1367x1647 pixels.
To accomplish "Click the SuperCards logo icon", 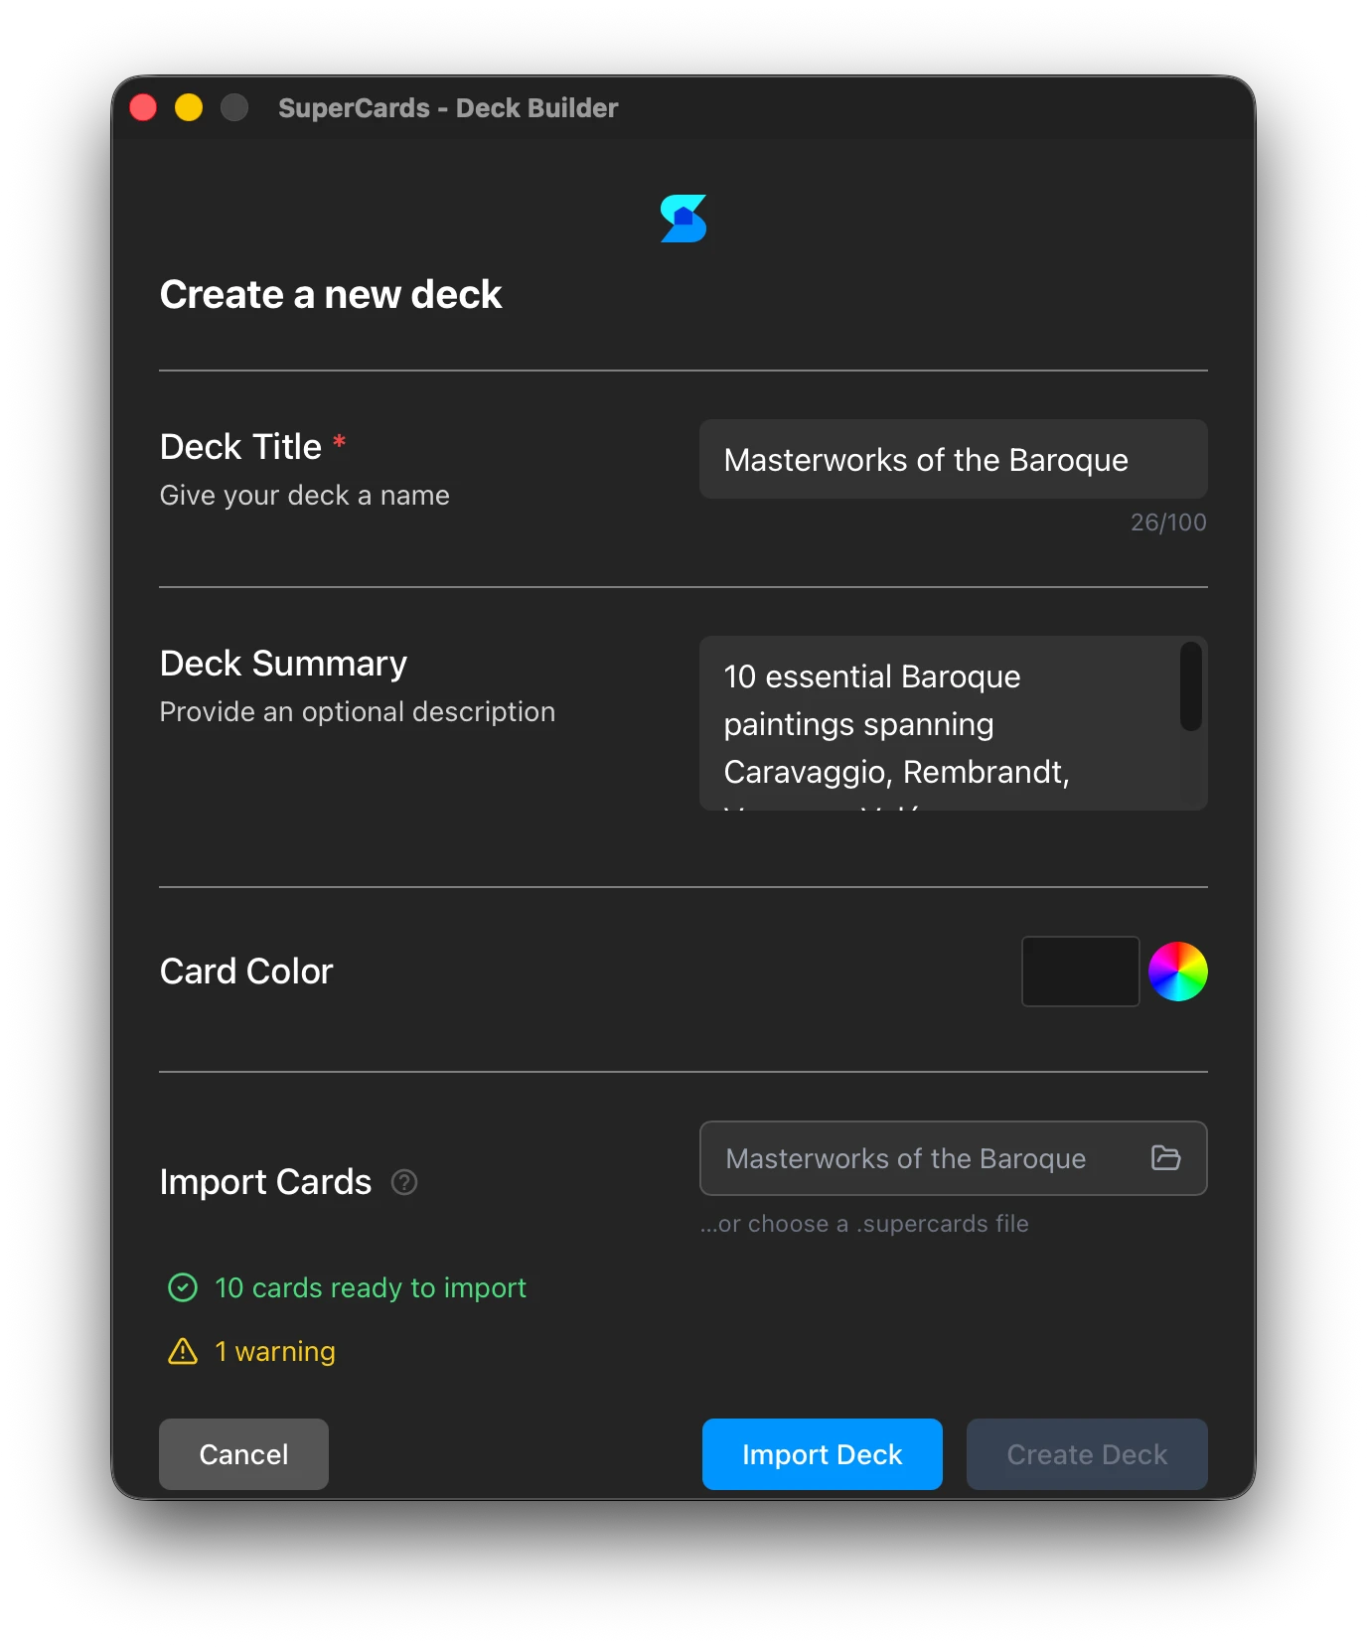I will [x=683, y=219].
